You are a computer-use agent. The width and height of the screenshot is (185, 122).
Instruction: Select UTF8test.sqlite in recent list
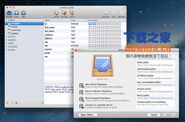[x=155, y=77]
